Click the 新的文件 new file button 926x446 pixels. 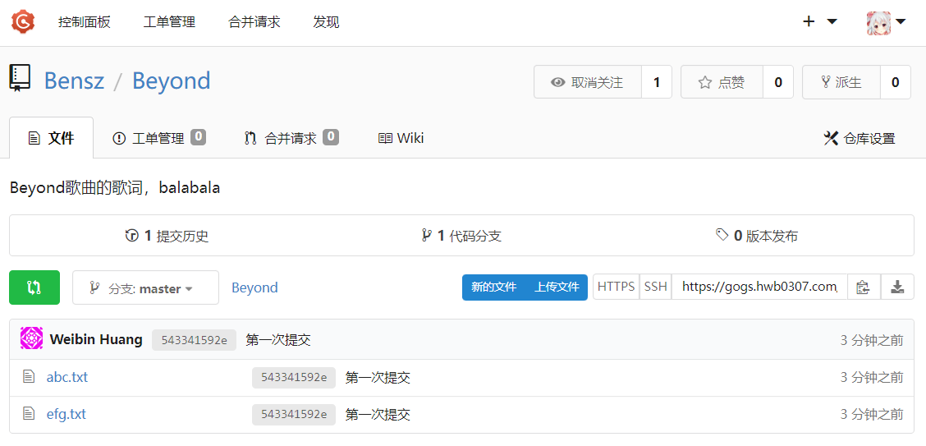pyautogui.click(x=493, y=287)
